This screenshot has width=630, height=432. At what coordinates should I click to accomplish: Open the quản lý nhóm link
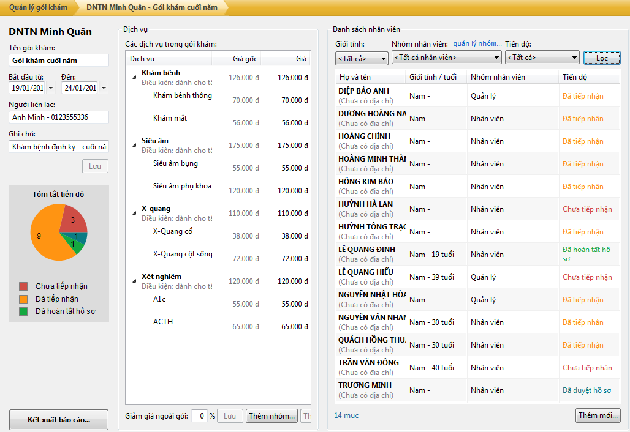477,44
